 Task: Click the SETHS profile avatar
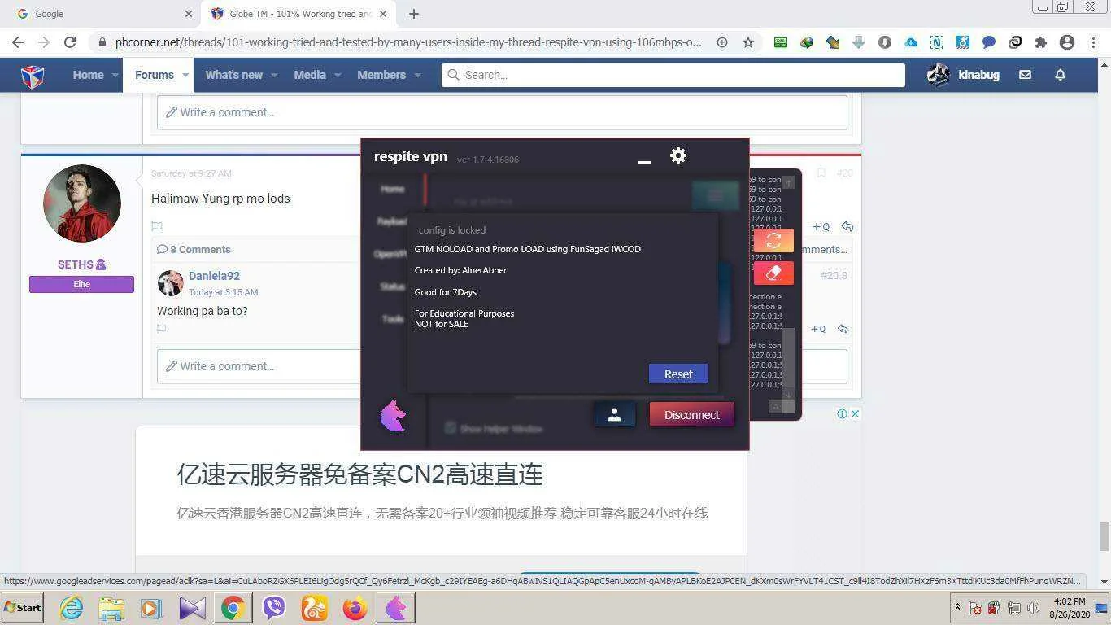tap(81, 203)
